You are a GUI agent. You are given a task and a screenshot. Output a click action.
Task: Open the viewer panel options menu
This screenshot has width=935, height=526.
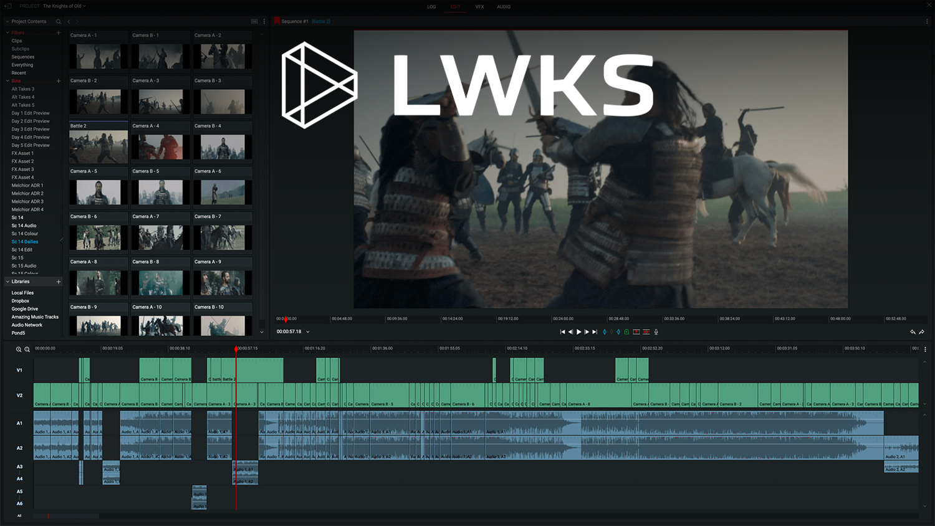927,21
